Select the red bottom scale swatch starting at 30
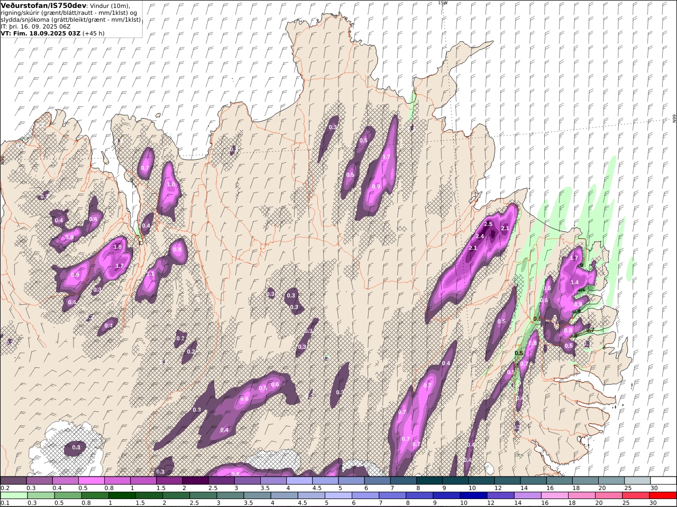The image size is (677, 507). click(x=663, y=495)
